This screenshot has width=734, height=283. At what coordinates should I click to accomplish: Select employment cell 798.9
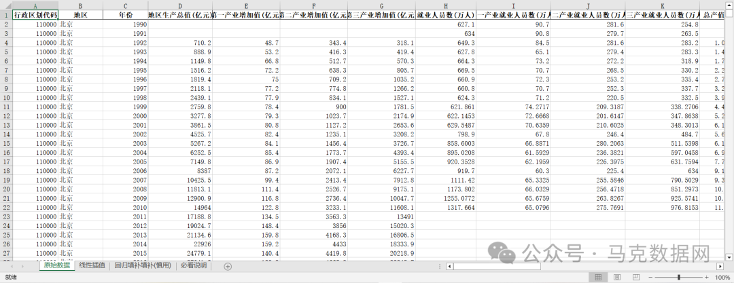pos(446,134)
